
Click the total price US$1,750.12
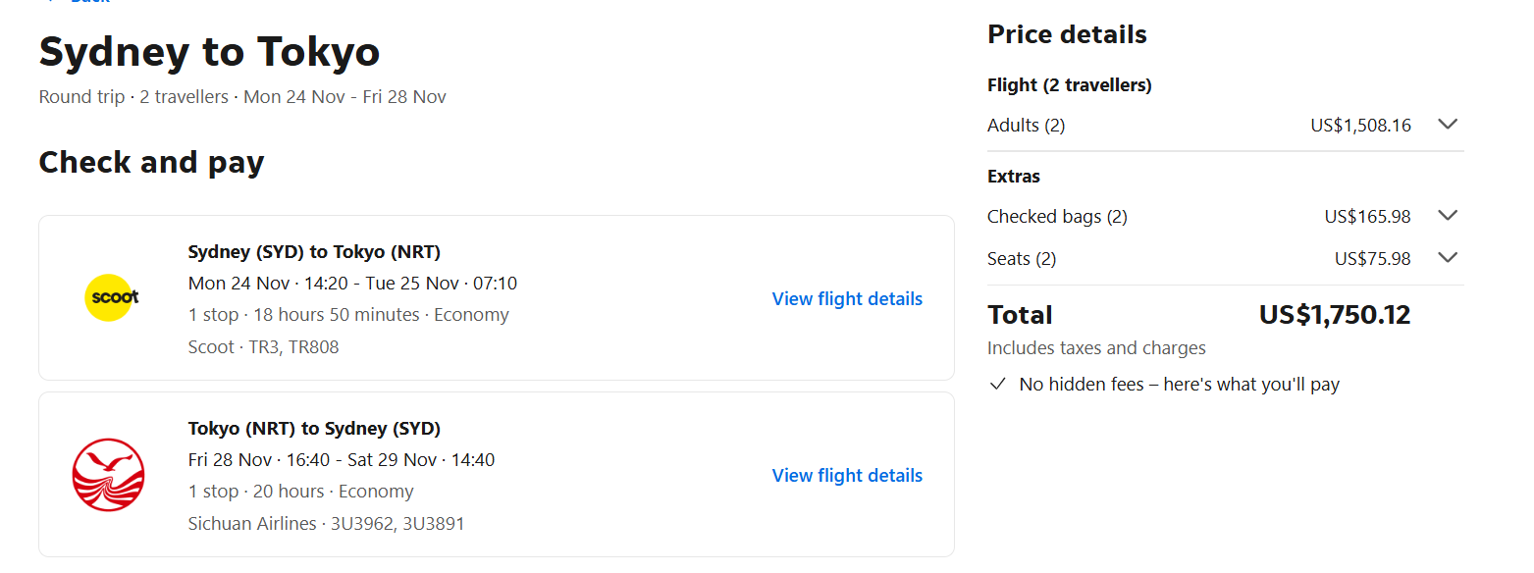point(1334,315)
